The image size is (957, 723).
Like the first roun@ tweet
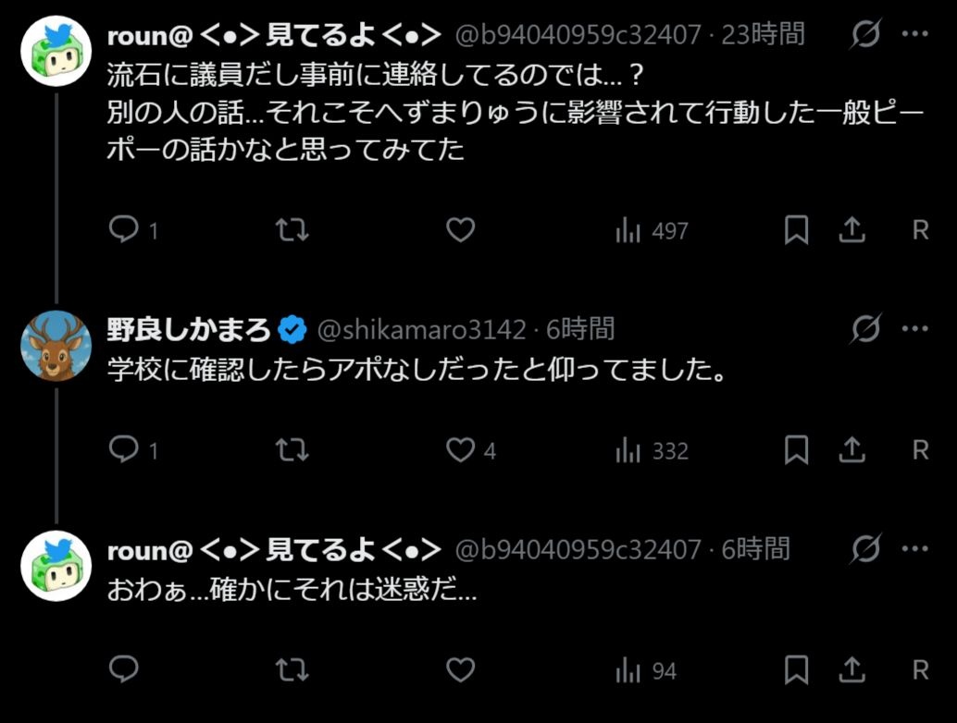tap(460, 230)
